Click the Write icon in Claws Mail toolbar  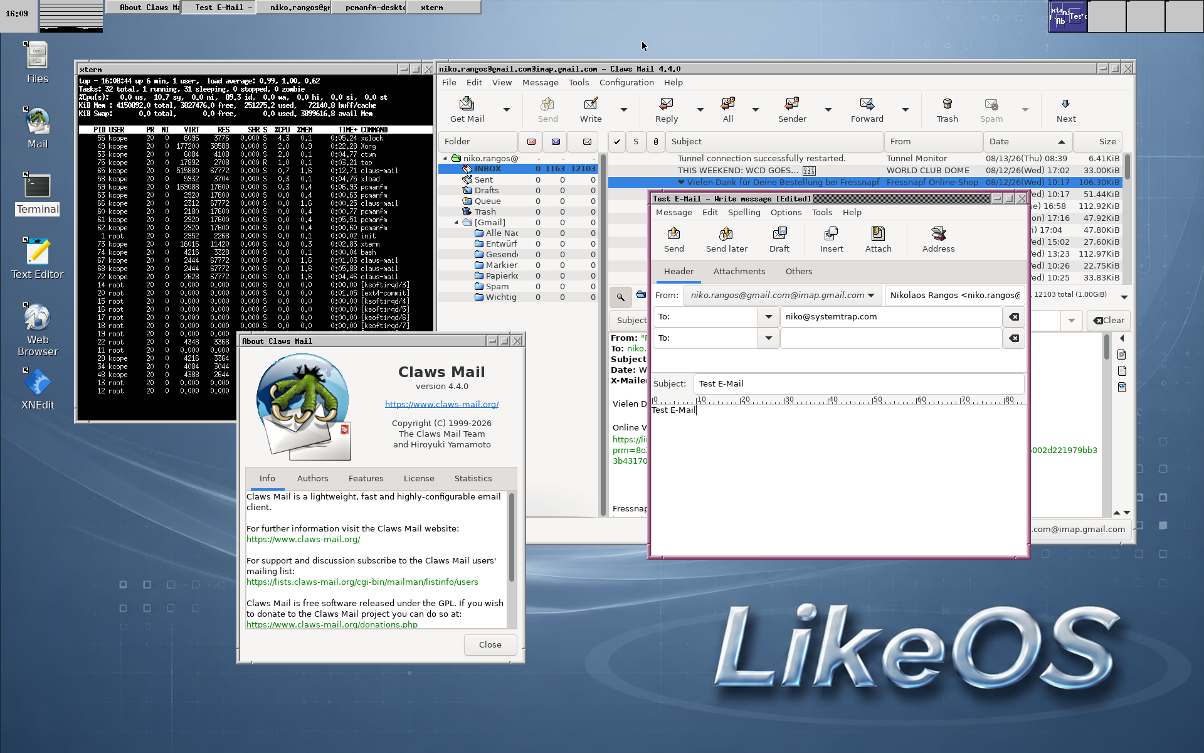[591, 104]
